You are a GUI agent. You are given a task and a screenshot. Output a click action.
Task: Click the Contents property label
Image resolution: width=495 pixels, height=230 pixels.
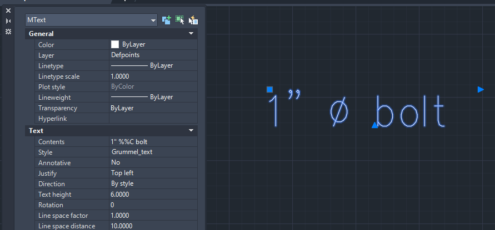tap(52, 142)
